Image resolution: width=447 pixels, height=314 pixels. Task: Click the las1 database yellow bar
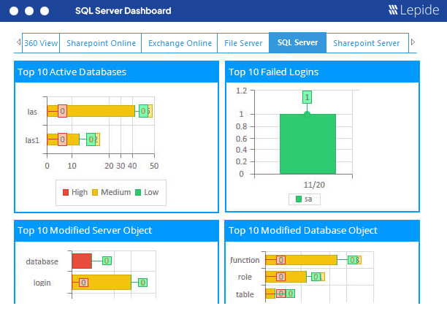point(64,139)
